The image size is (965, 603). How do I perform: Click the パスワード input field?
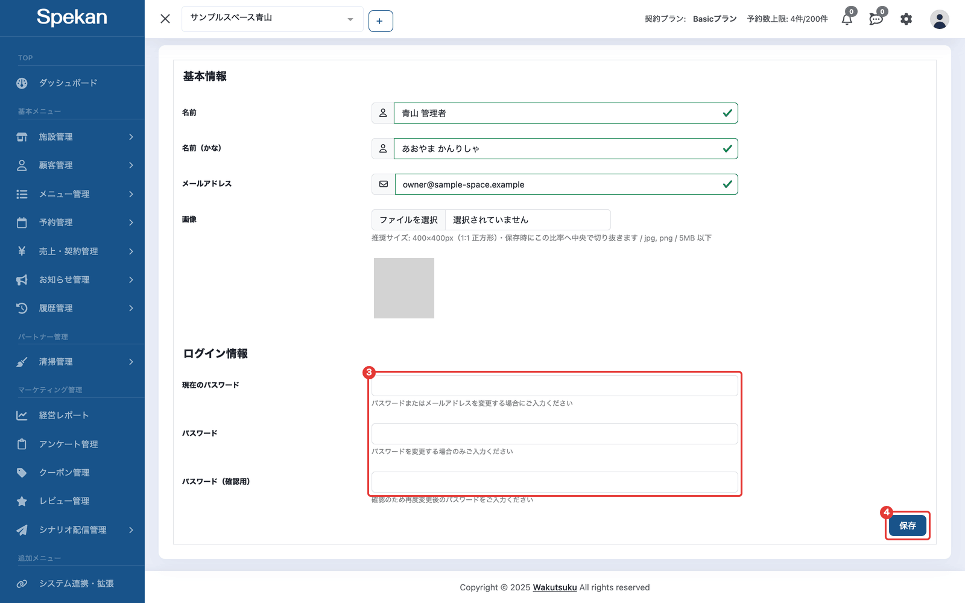tap(555, 434)
